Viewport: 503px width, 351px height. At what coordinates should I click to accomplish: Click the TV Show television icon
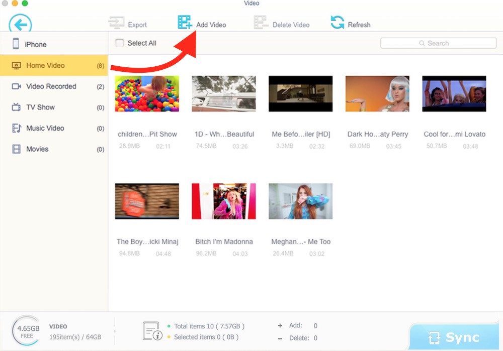[16, 107]
